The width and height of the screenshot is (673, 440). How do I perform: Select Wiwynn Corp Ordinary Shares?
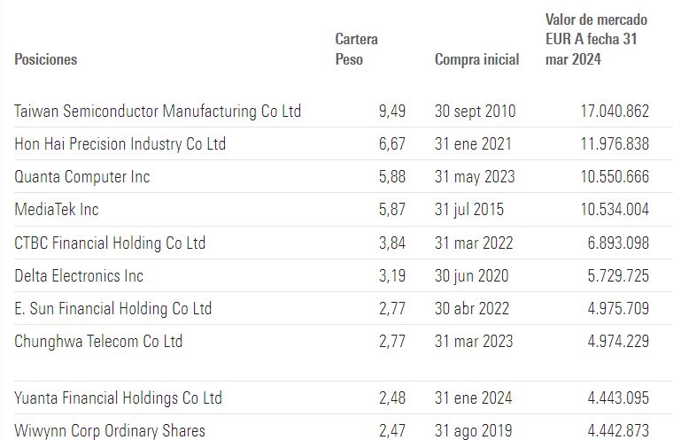point(110,431)
